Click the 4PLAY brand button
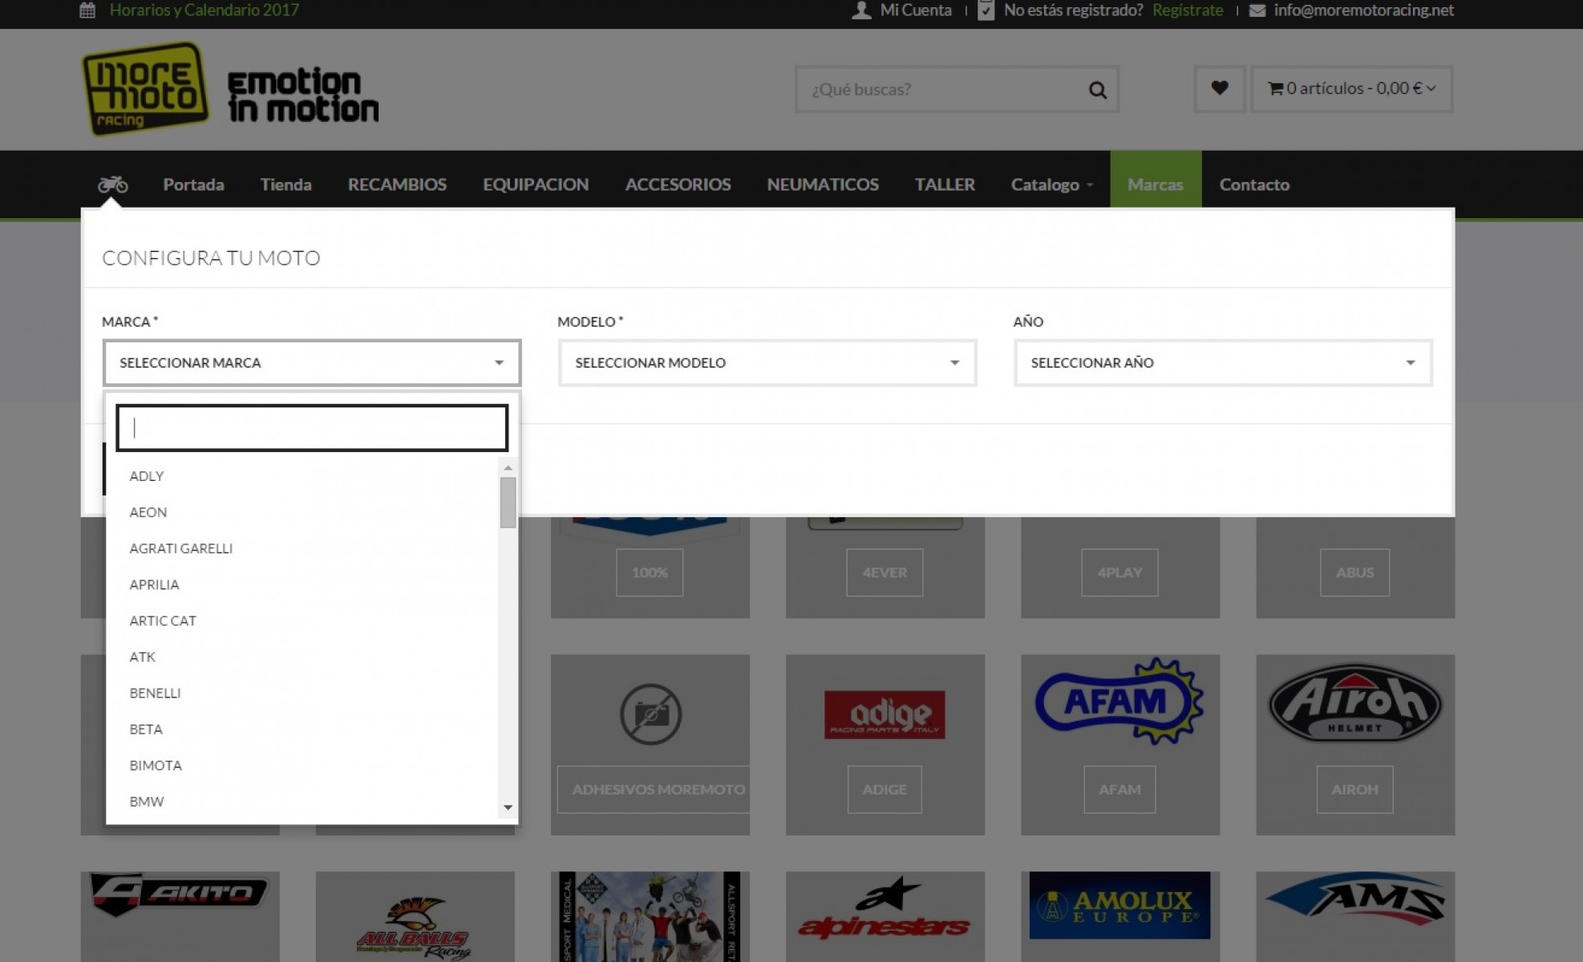 [x=1119, y=572]
